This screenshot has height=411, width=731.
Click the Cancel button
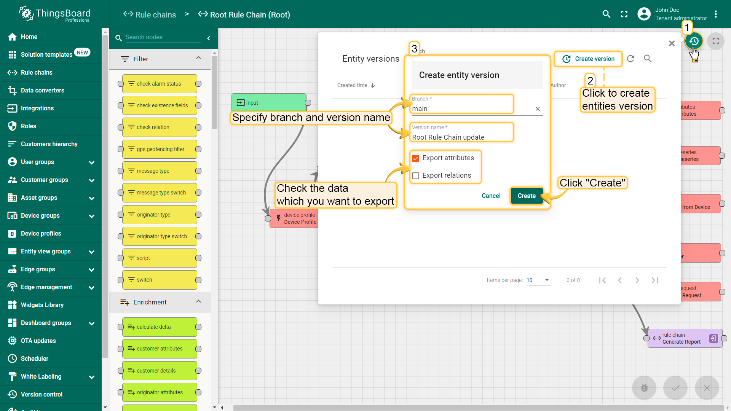click(491, 196)
